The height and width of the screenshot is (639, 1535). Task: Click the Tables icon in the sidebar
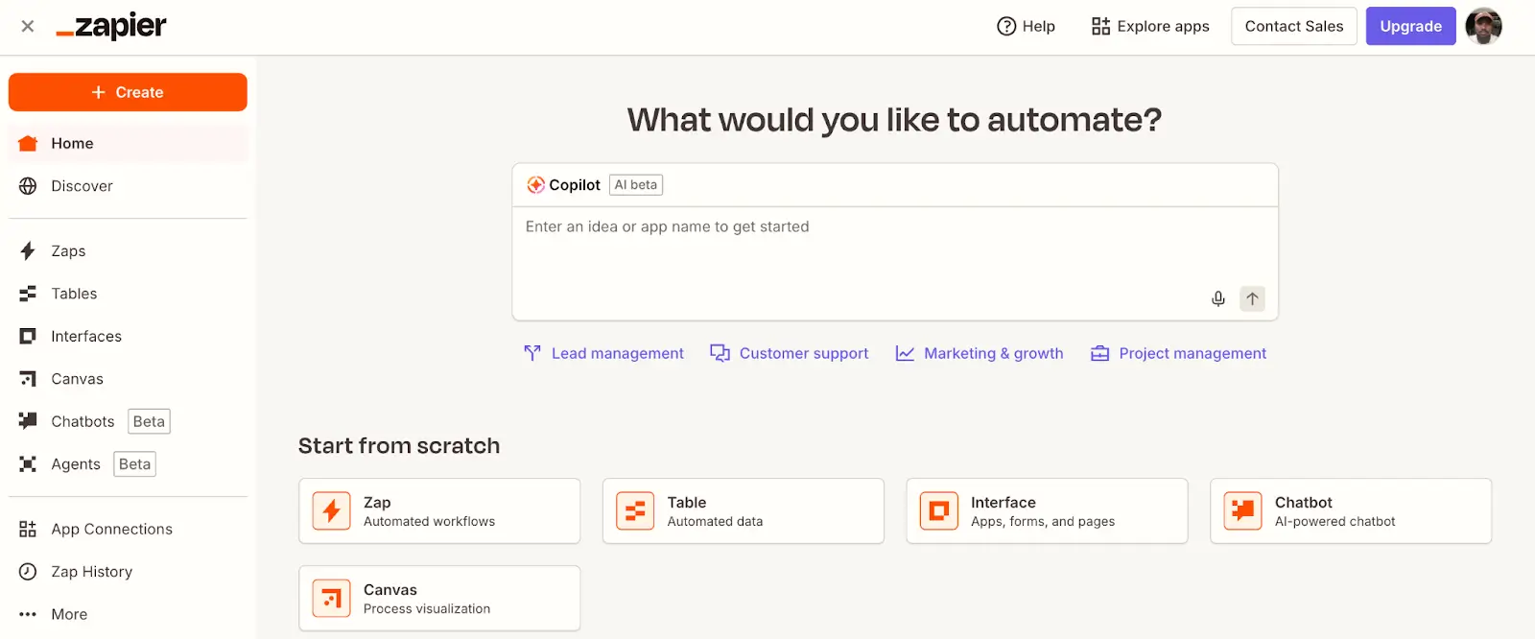(x=28, y=294)
